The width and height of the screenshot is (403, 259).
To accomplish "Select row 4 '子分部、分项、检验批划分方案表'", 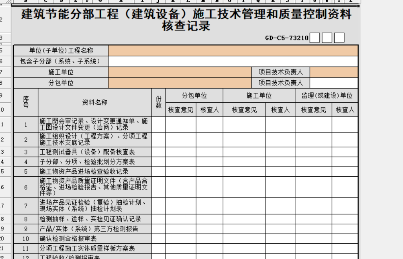I will [95, 162].
